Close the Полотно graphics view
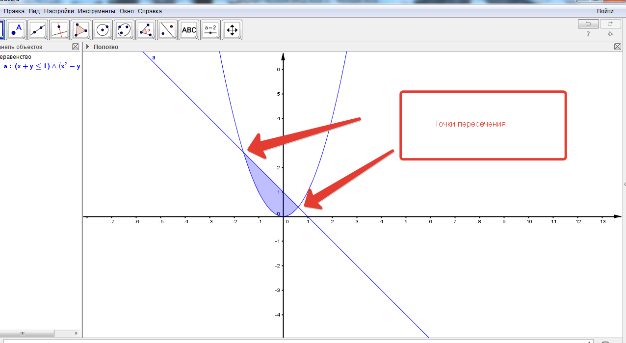 click(x=618, y=47)
